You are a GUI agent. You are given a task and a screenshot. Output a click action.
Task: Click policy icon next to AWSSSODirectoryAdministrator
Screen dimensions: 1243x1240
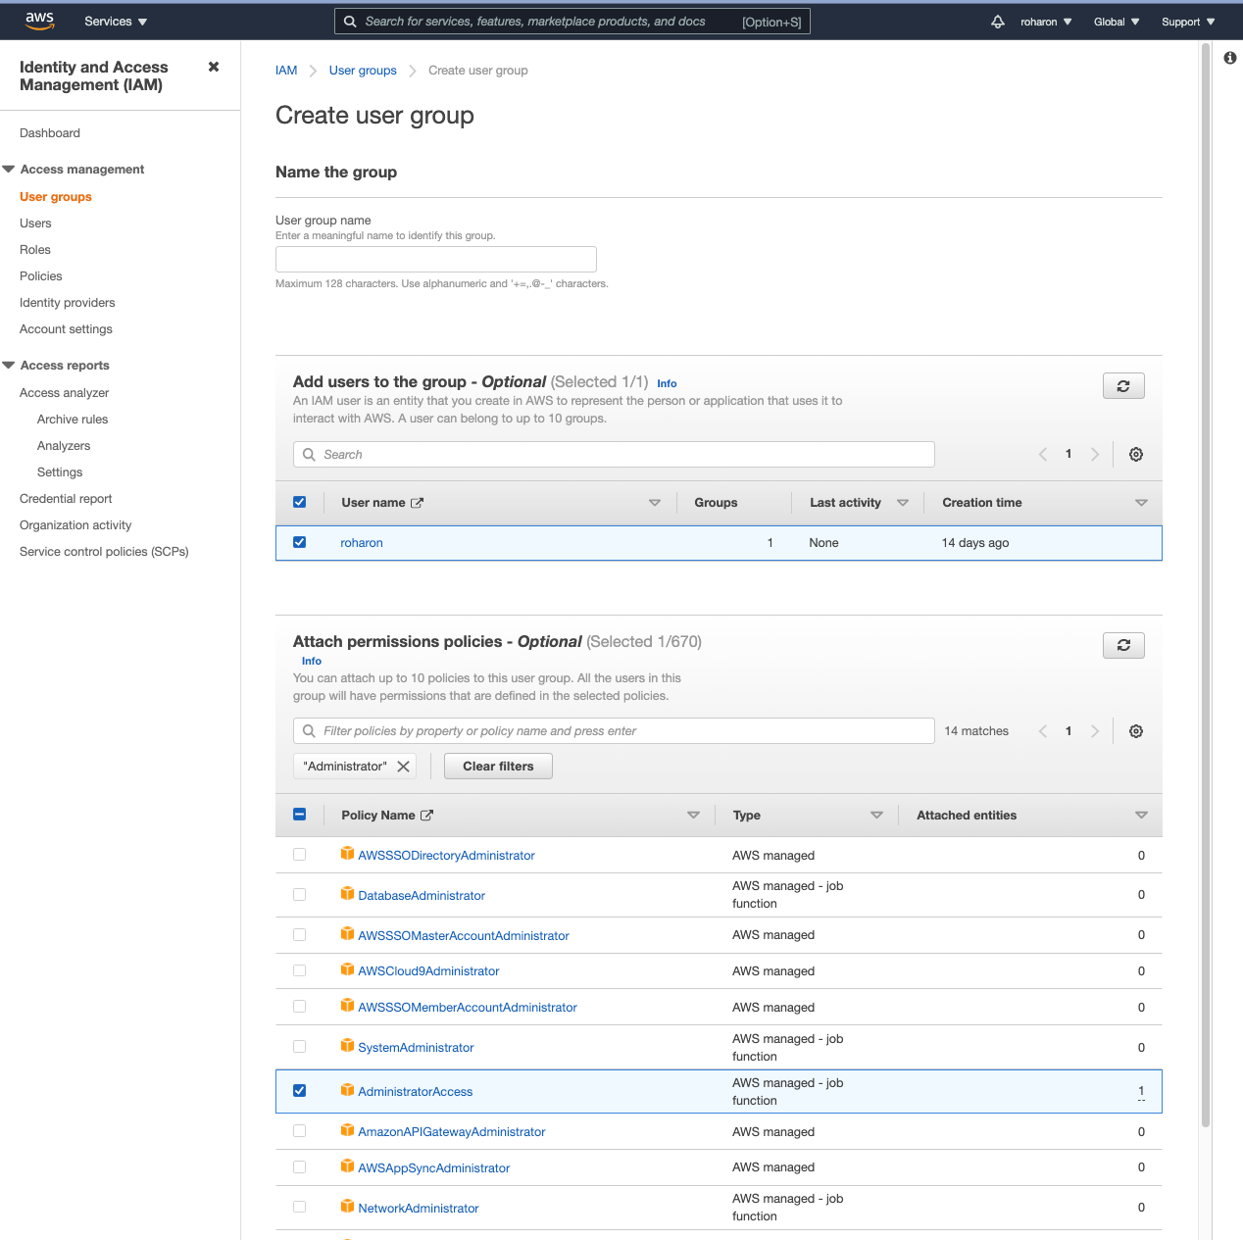[x=347, y=854]
